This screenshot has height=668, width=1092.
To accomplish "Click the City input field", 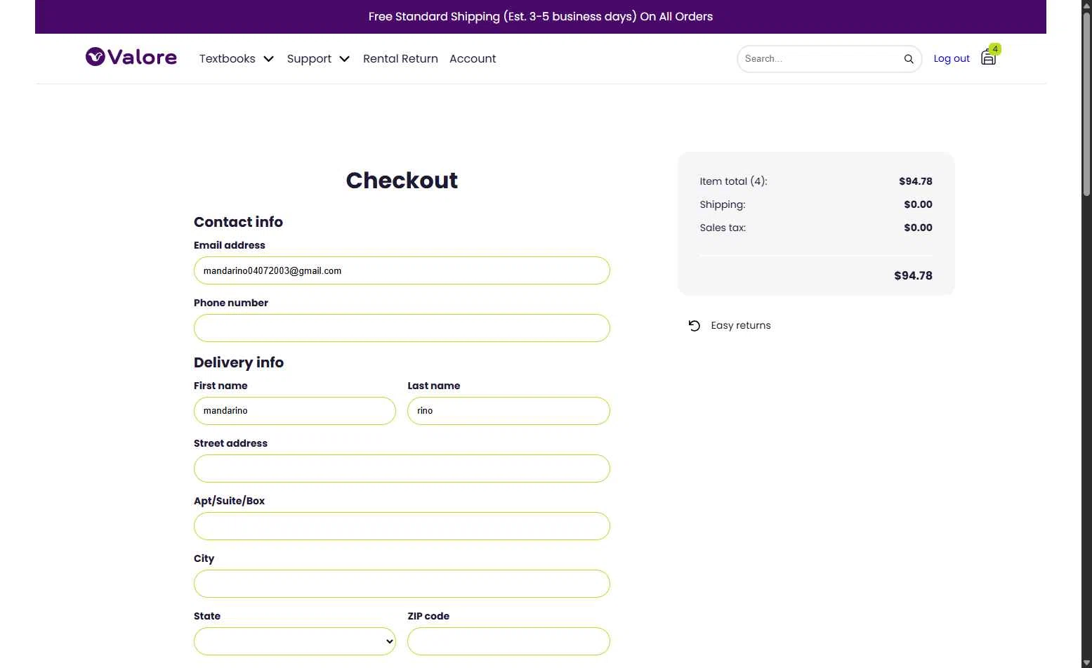I will 402,584.
